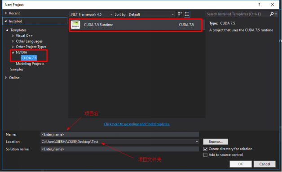282x172 pixels.
Task: Click the project Name input field
Action: 120,134
